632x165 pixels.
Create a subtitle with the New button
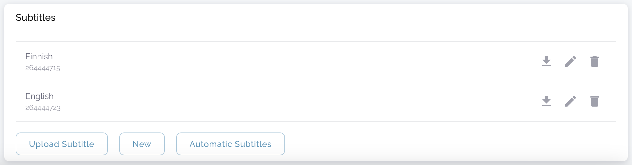click(142, 144)
